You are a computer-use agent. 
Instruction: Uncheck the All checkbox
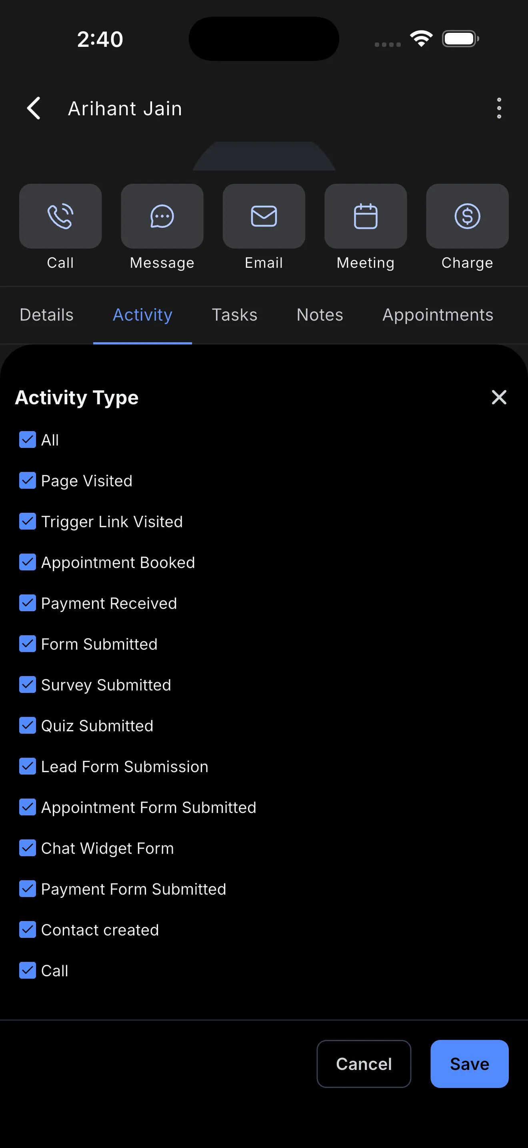click(x=28, y=440)
